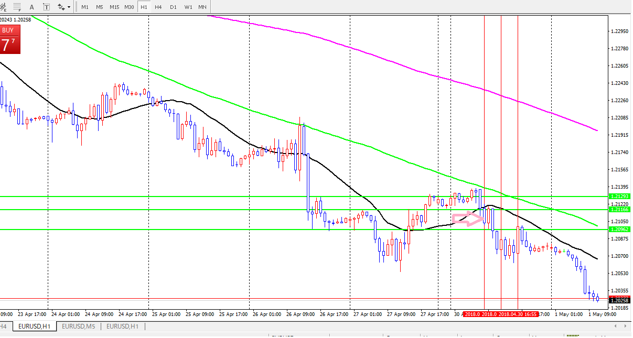The width and height of the screenshot is (633, 338).
Task: Select the Text 'A' drawing tool
Action: pyautogui.click(x=32, y=7)
